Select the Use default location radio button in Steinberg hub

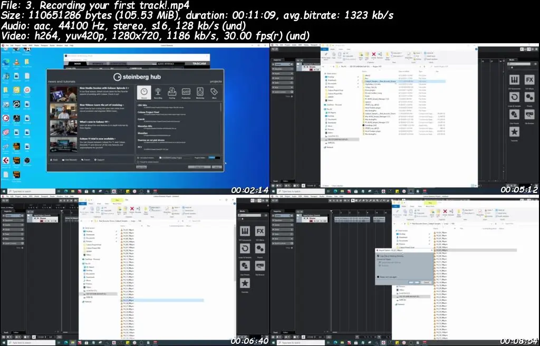pyautogui.click(x=138, y=158)
